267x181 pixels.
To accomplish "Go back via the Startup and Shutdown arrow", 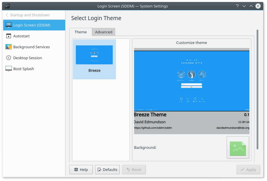I will (7, 15).
